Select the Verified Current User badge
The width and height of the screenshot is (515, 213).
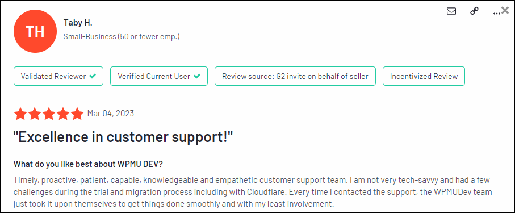click(x=159, y=76)
